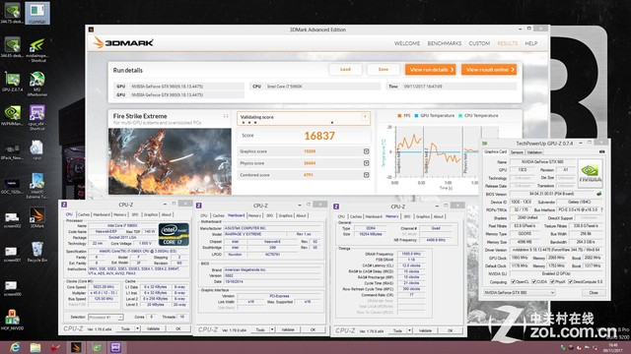
Task: Select the NVPMManager desktop icon
Action: (12, 116)
